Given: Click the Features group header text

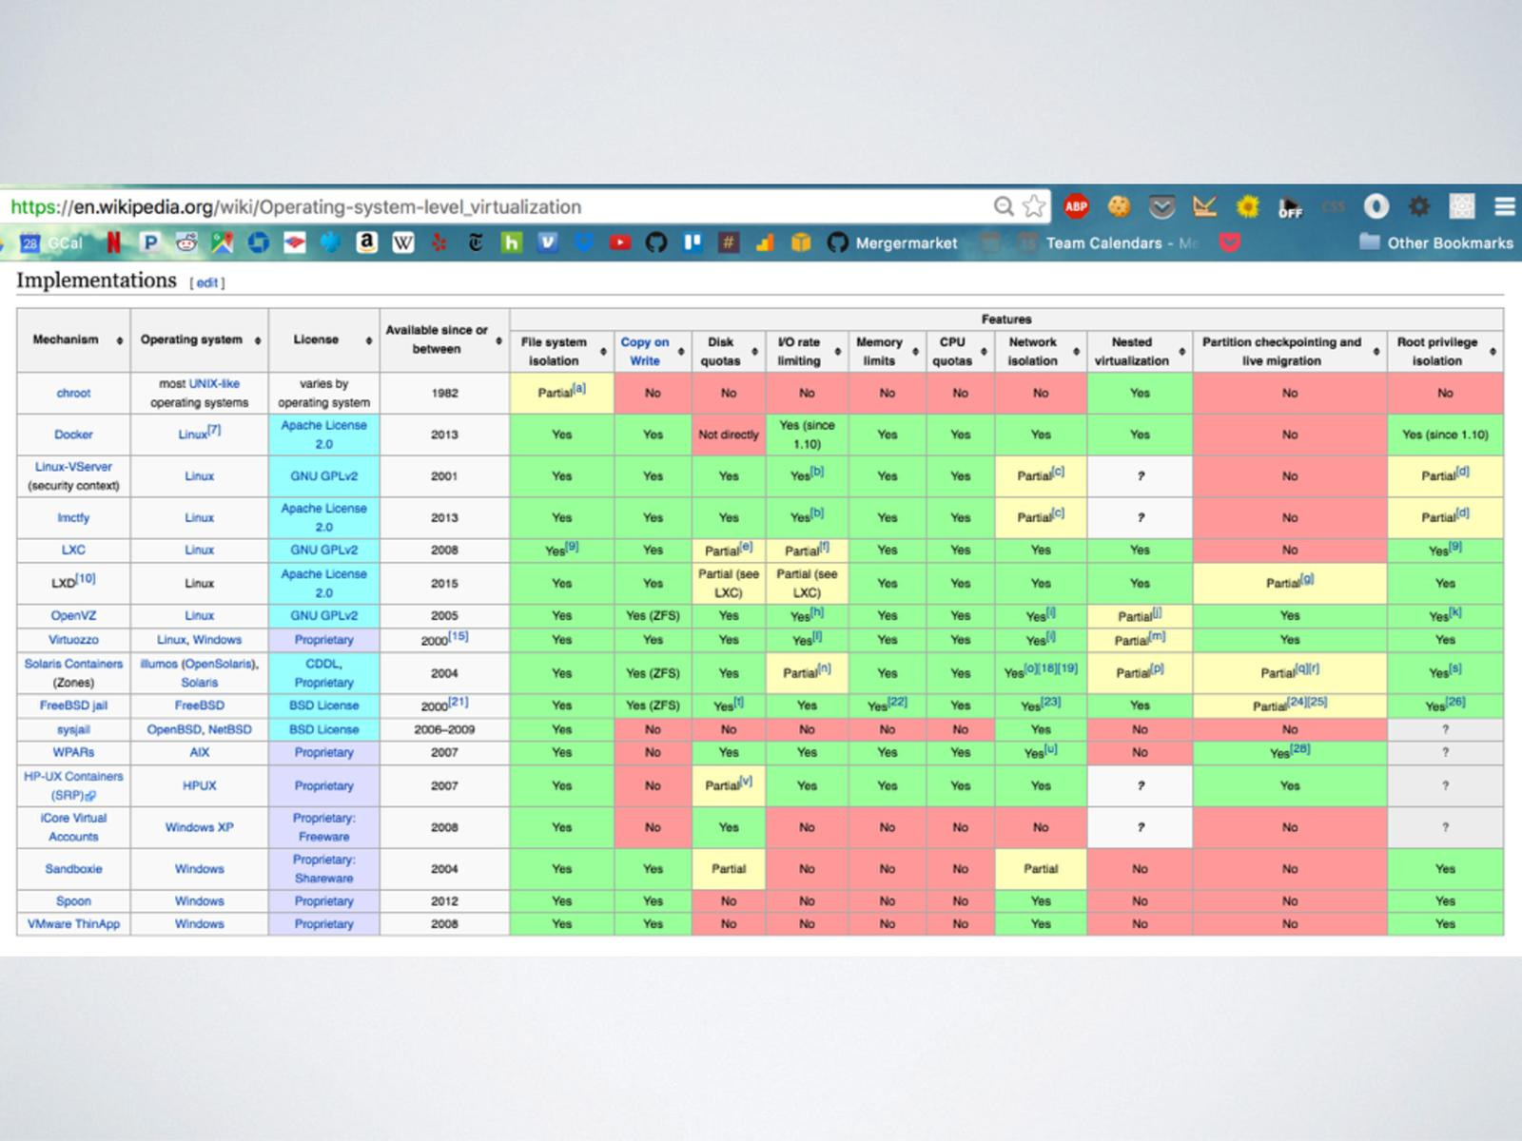Looking at the screenshot, I should pos(1006,319).
